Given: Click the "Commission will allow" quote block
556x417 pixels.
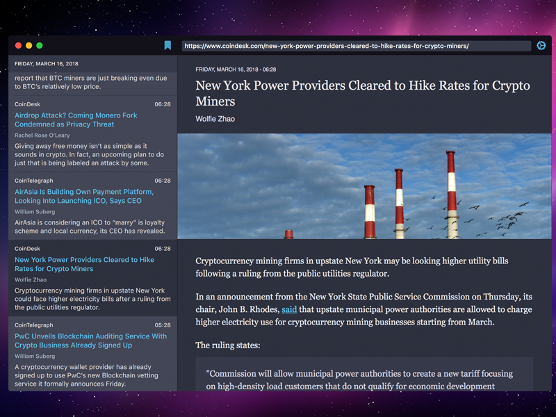Looking at the screenshot, I should (364, 379).
